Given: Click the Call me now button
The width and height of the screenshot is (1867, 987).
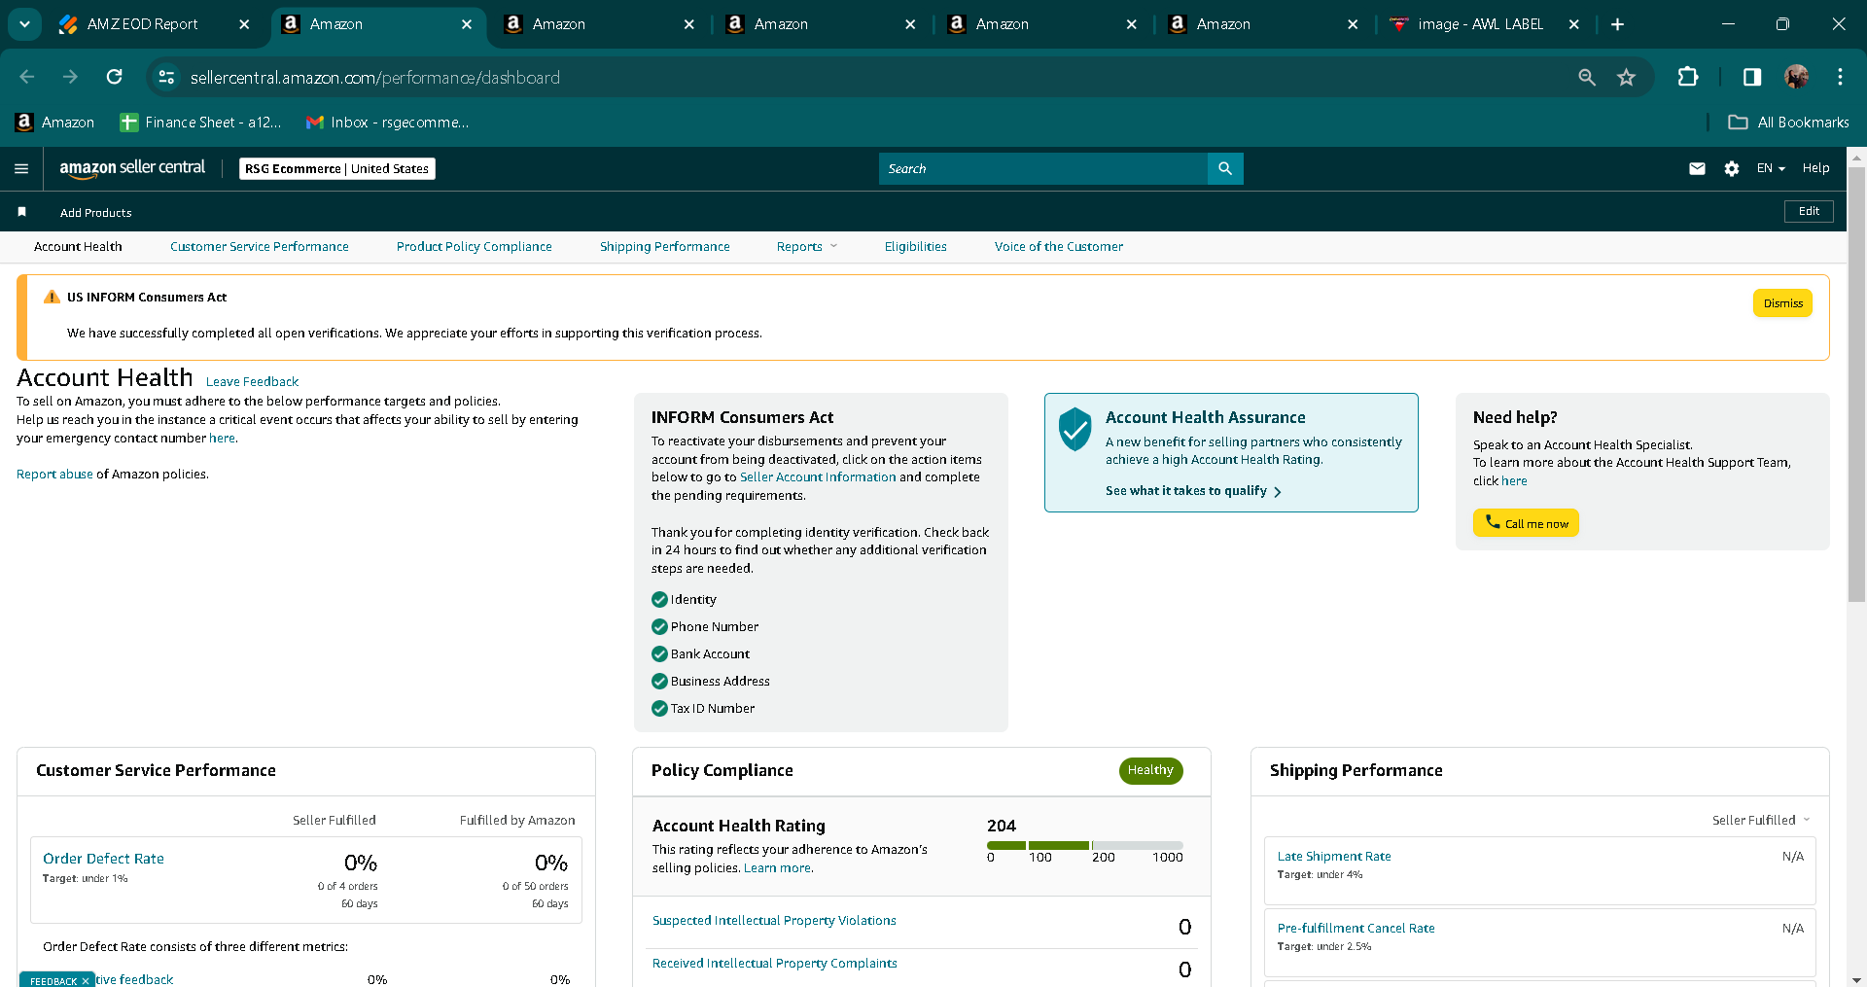Looking at the screenshot, I should (1526, 523).
